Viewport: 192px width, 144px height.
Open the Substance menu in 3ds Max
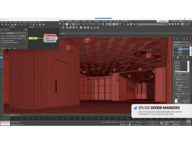(x=97, y=21)
